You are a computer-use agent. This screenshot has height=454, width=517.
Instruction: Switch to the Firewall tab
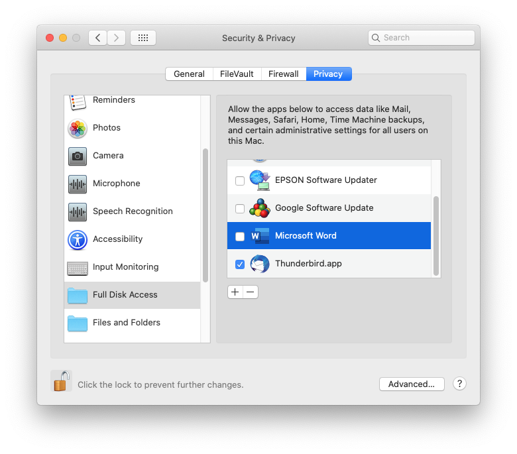[x=284, y=74]
